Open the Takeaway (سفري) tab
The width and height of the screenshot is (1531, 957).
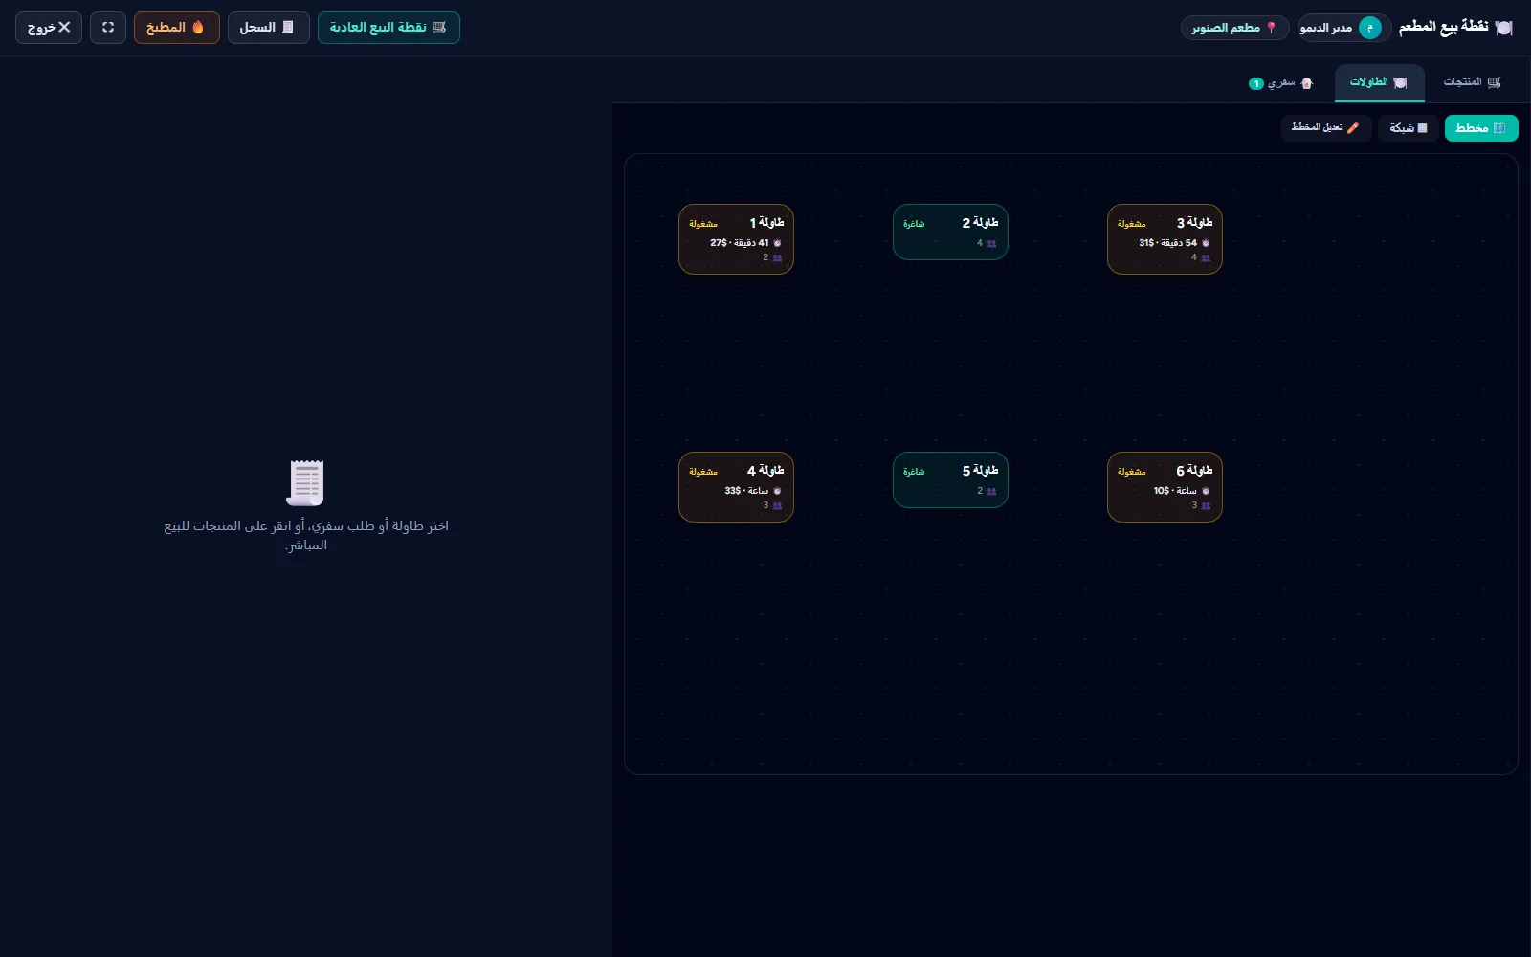click(x=1281, y=83)
